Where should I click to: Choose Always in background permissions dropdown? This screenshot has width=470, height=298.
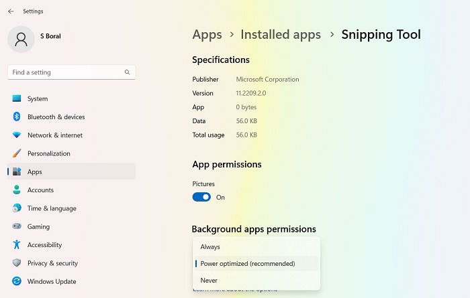coord(256,247)
